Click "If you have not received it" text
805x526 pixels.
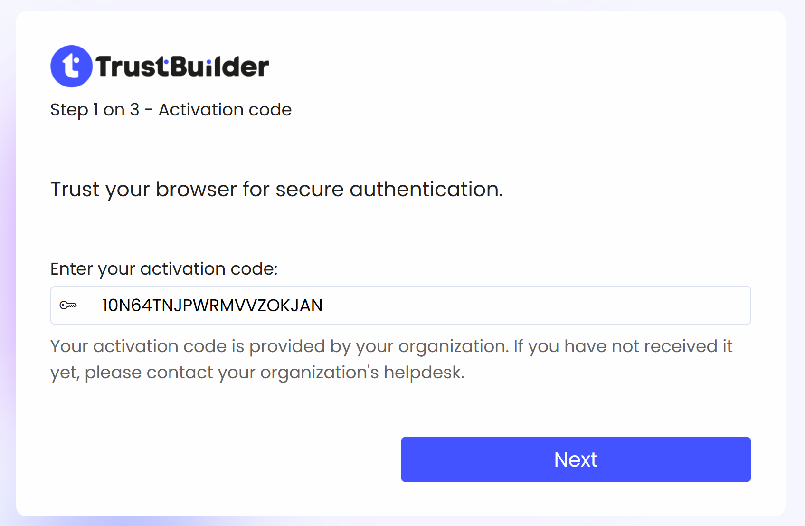point(623,346)
